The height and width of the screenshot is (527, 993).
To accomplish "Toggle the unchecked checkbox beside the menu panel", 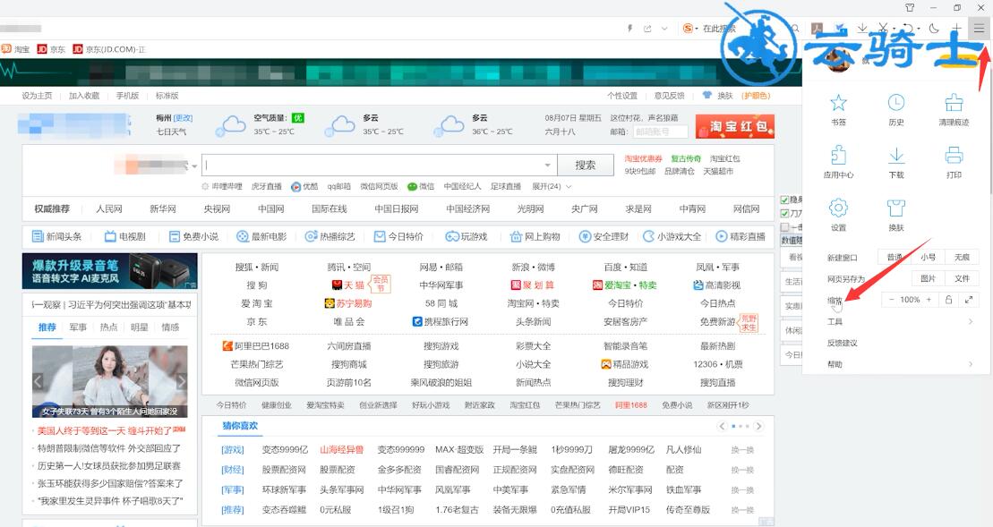I will click(x=784, y=226).
